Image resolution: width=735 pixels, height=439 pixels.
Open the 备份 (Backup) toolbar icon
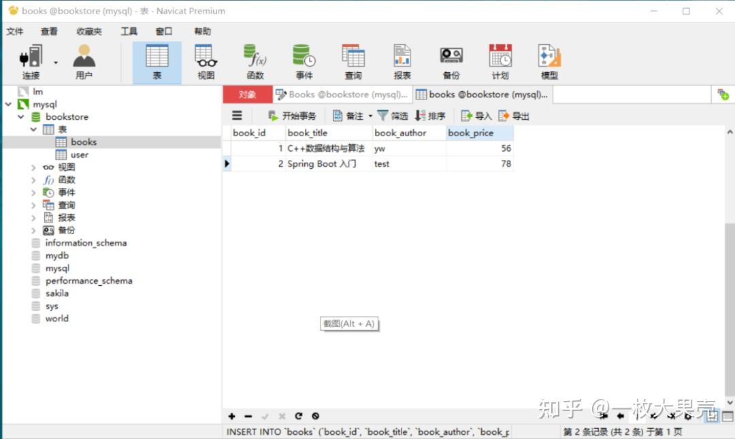[x=451, y=60]
